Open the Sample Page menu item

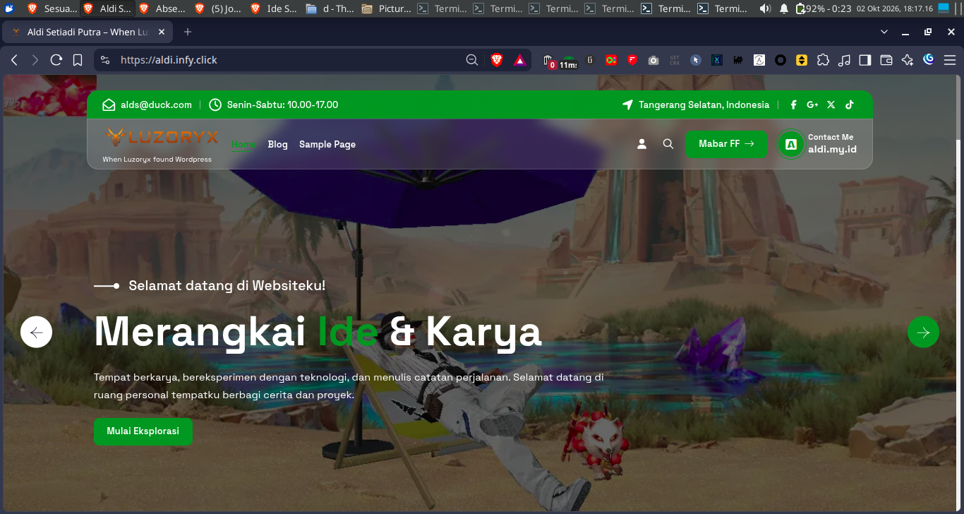(x=327, y=144)
